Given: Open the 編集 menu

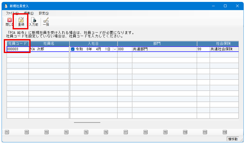Looking at the screenshot, I should (29, 13).
